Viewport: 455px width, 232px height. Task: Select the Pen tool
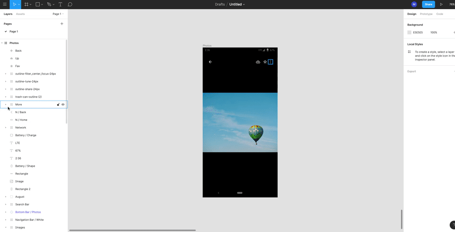(x=49, y=4)
